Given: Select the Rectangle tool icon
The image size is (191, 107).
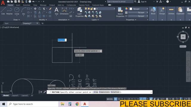Looking at the screenshot, I should tap(28, 9).
